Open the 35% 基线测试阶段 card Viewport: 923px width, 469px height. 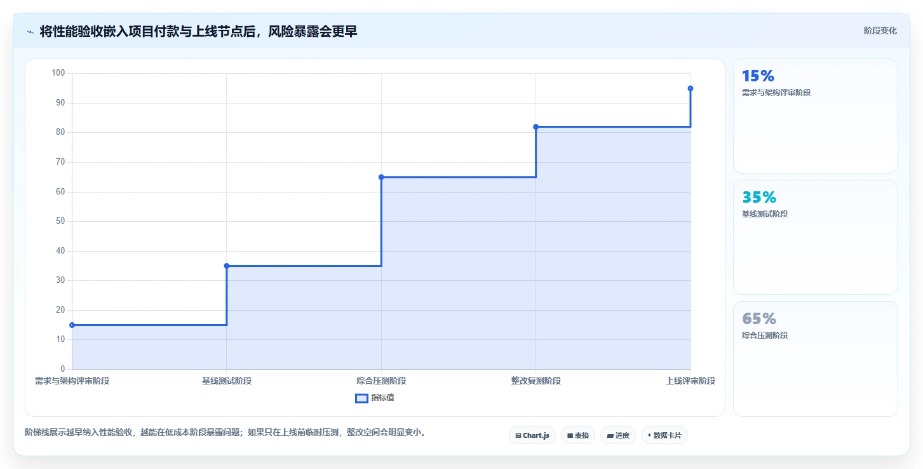(816, 238)
